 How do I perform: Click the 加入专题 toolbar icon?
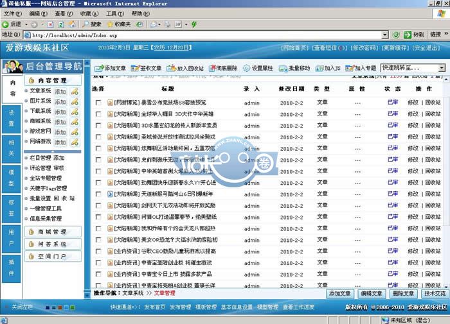(x=350, y=68)
